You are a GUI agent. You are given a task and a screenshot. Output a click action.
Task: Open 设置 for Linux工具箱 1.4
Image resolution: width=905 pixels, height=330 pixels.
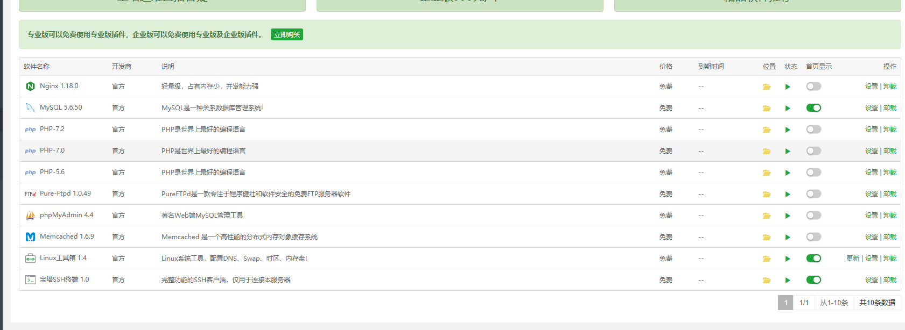(872, 259)
